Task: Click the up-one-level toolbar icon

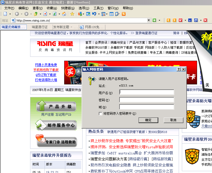Action: point(36,14)
